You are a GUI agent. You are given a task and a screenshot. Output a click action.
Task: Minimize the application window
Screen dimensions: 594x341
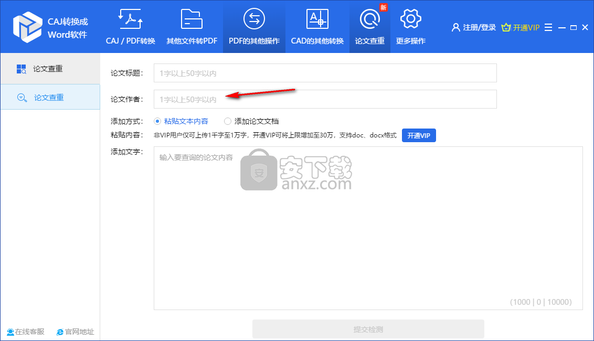562,28
